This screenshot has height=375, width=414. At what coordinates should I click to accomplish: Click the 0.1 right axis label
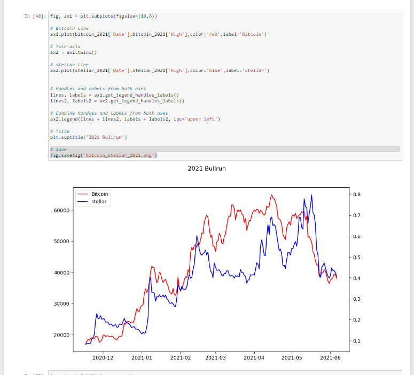coord(357,341)
